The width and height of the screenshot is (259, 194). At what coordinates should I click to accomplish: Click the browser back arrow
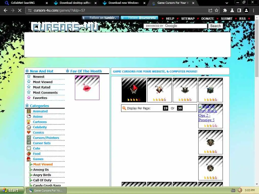click(x=6, y=10)
